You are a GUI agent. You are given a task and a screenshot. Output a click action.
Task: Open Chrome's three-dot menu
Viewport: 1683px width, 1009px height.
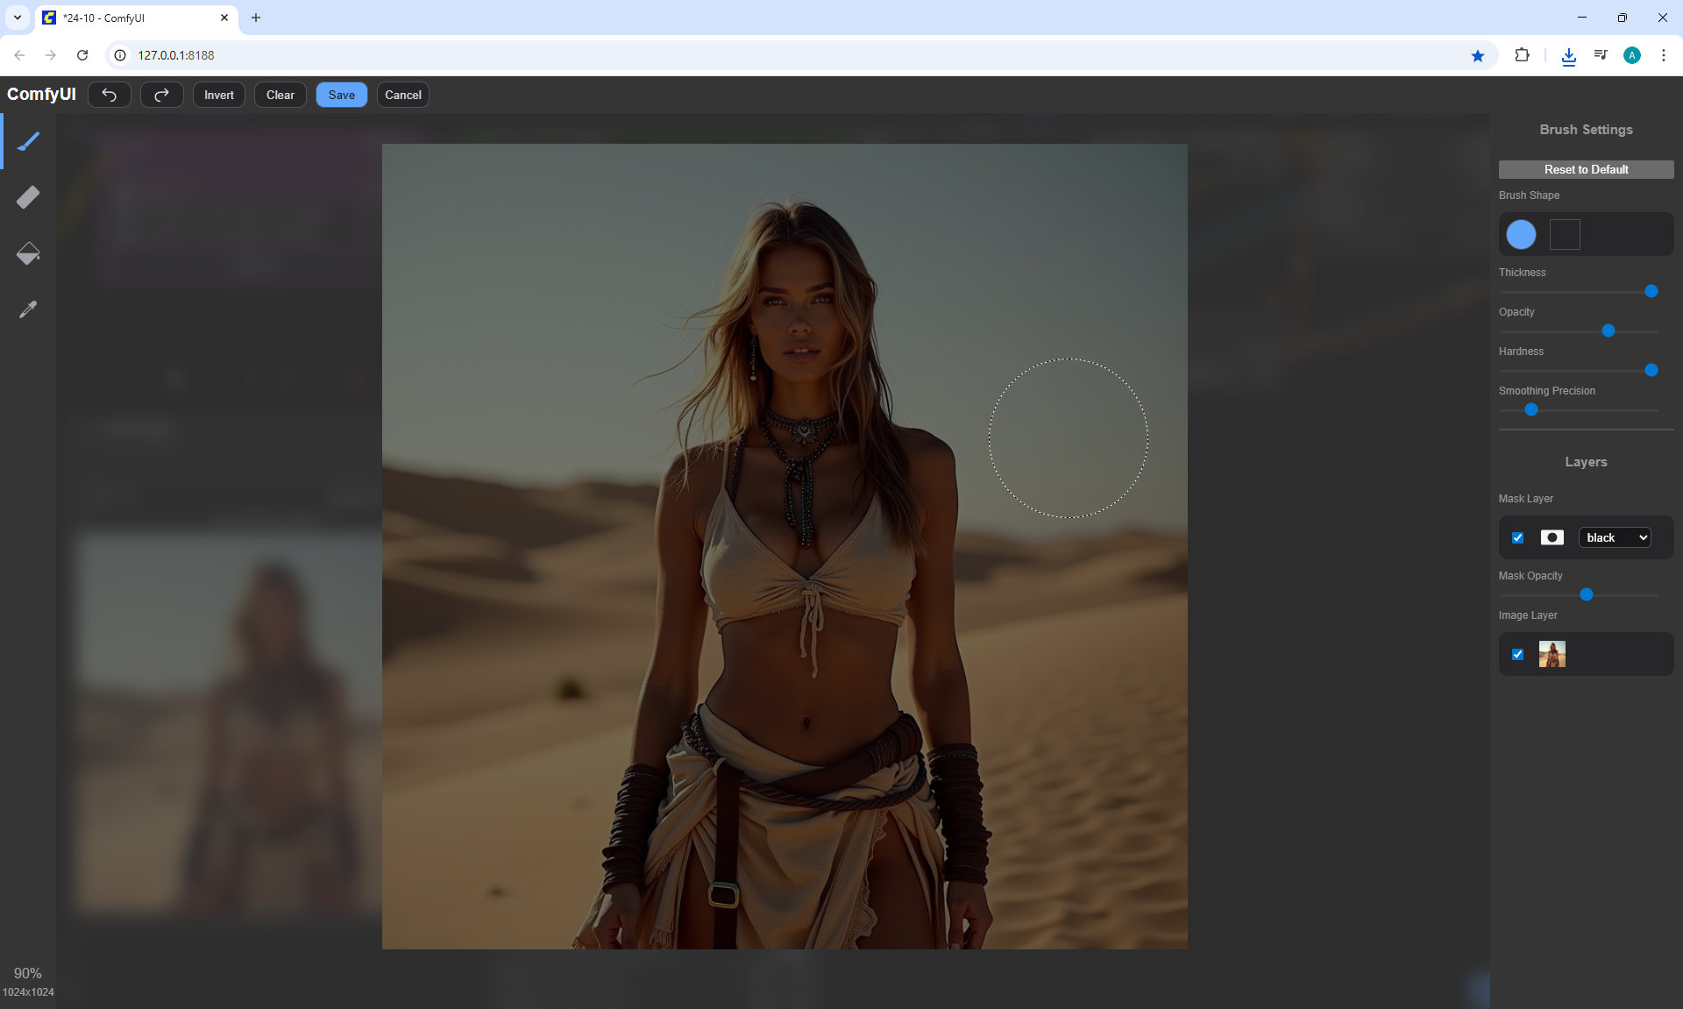[x=1663, y=55]
